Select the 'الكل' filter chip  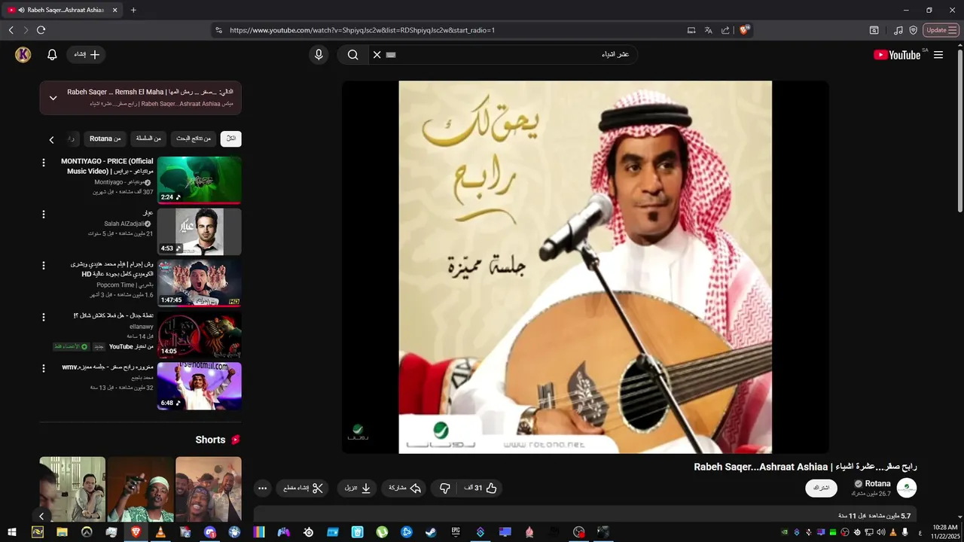(230, 139)
